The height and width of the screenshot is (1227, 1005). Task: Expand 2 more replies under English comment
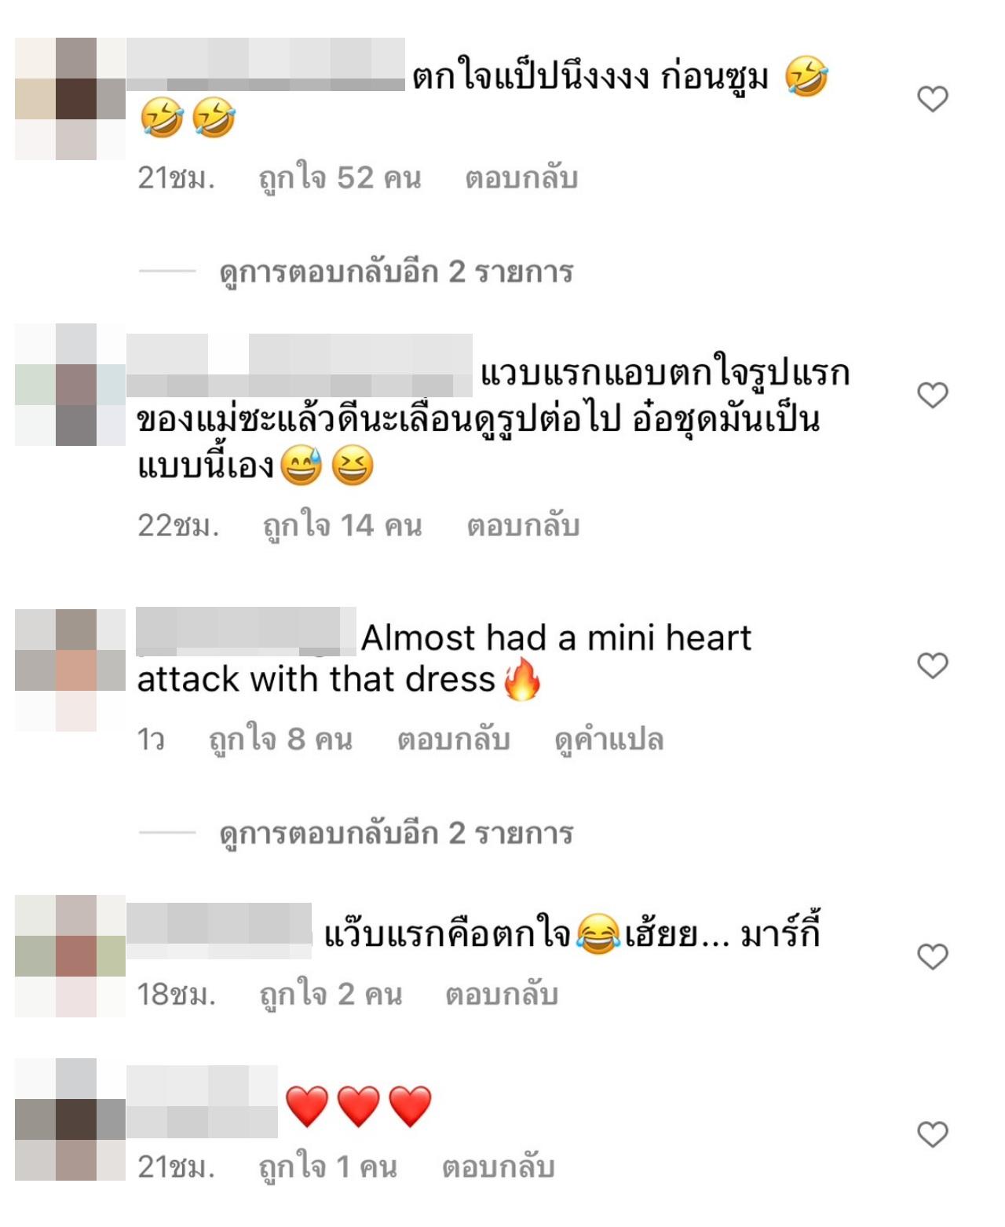click(396, 832)
